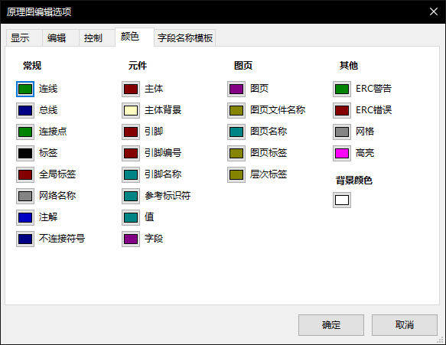The width and height of the screenshot is (446, 345).
Task: Open the white 背景颜色 swatch
Action: (342, 200)
